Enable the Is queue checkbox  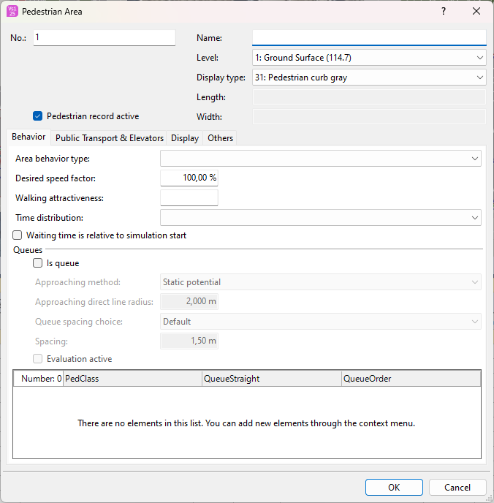click(38, 263)
